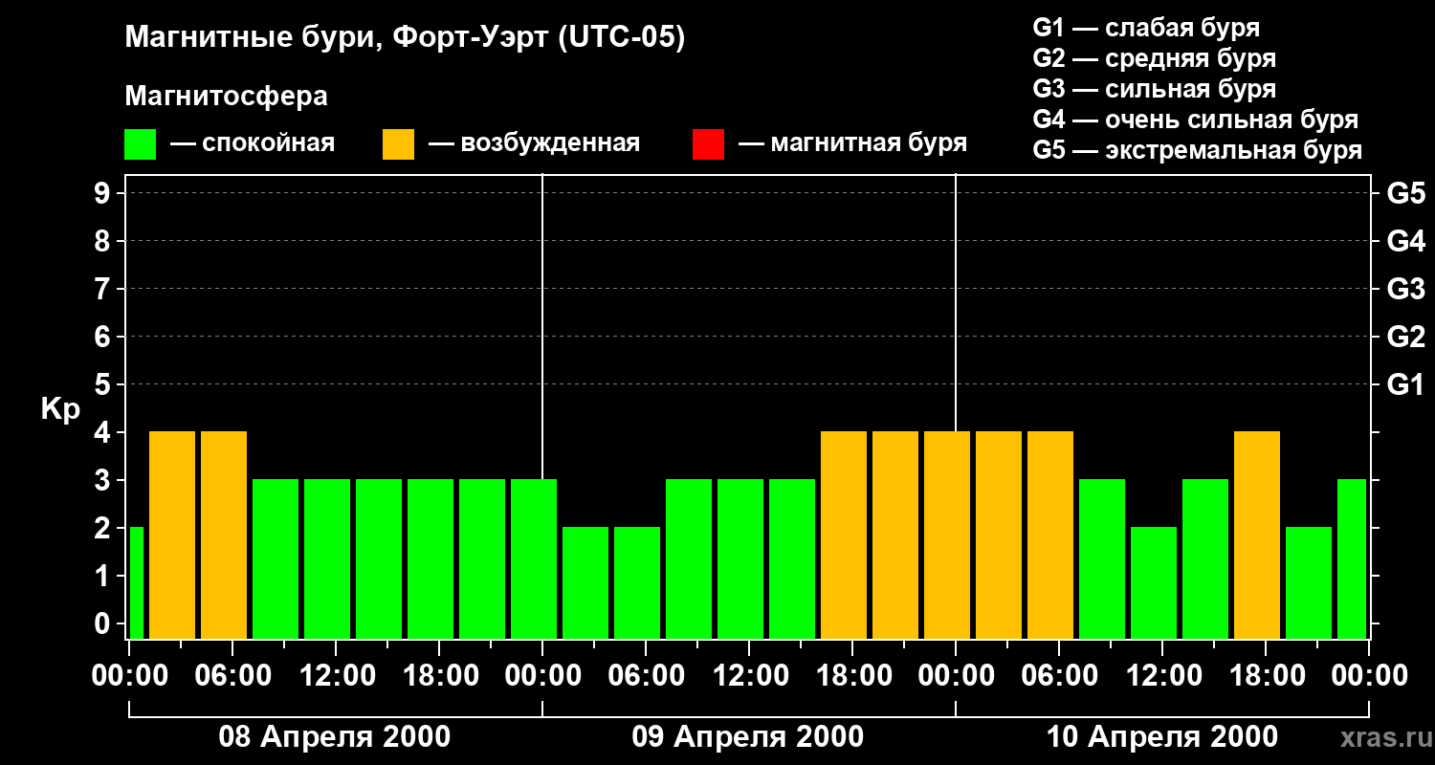The width and height of the screenshot is (1435, 765).
Task: Click the right-axis tick label 'G1'
Action: tap(1405, 384)
